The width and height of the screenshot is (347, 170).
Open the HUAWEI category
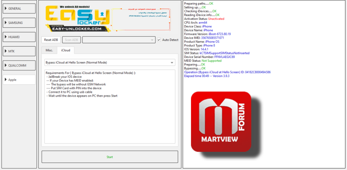19,37
